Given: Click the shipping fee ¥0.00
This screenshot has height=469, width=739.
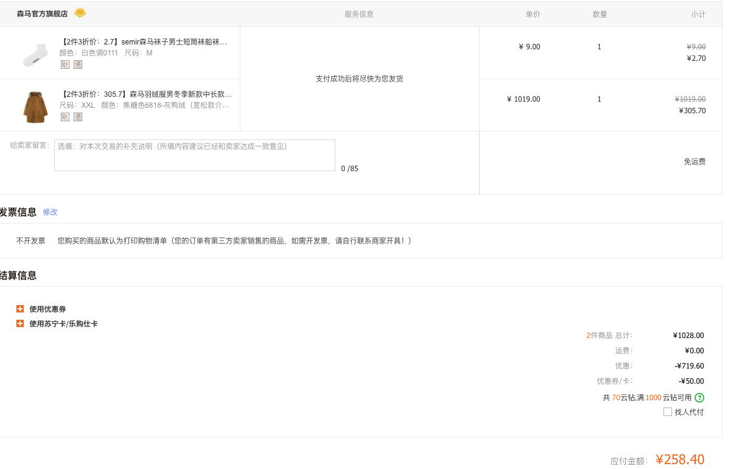Looking at the screenshot, I should (x=694, y=351).
